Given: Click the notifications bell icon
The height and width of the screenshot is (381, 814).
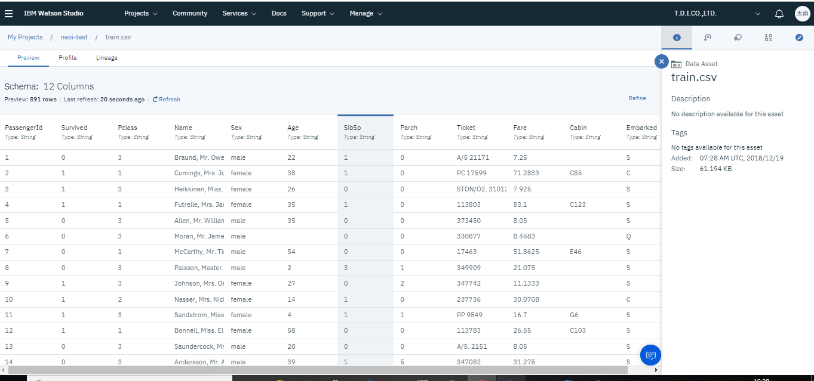Looking at the screenshot, I should point(779,14).
